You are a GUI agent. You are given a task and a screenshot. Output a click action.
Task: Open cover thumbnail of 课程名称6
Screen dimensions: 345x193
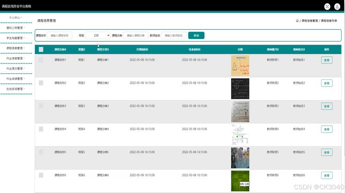(240, 181)
